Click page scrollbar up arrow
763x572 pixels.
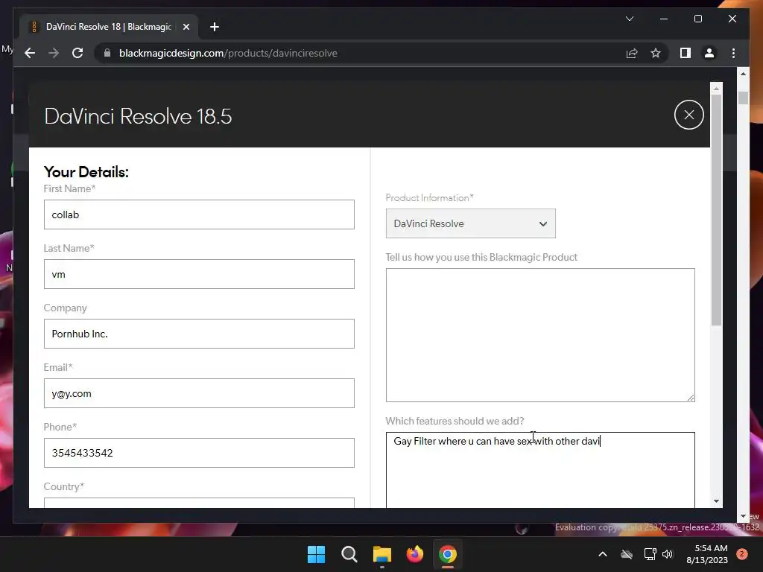[x=743, y=74]
